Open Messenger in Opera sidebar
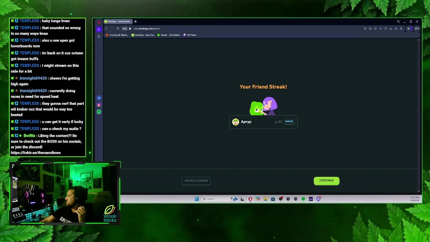 coord(99,98)
